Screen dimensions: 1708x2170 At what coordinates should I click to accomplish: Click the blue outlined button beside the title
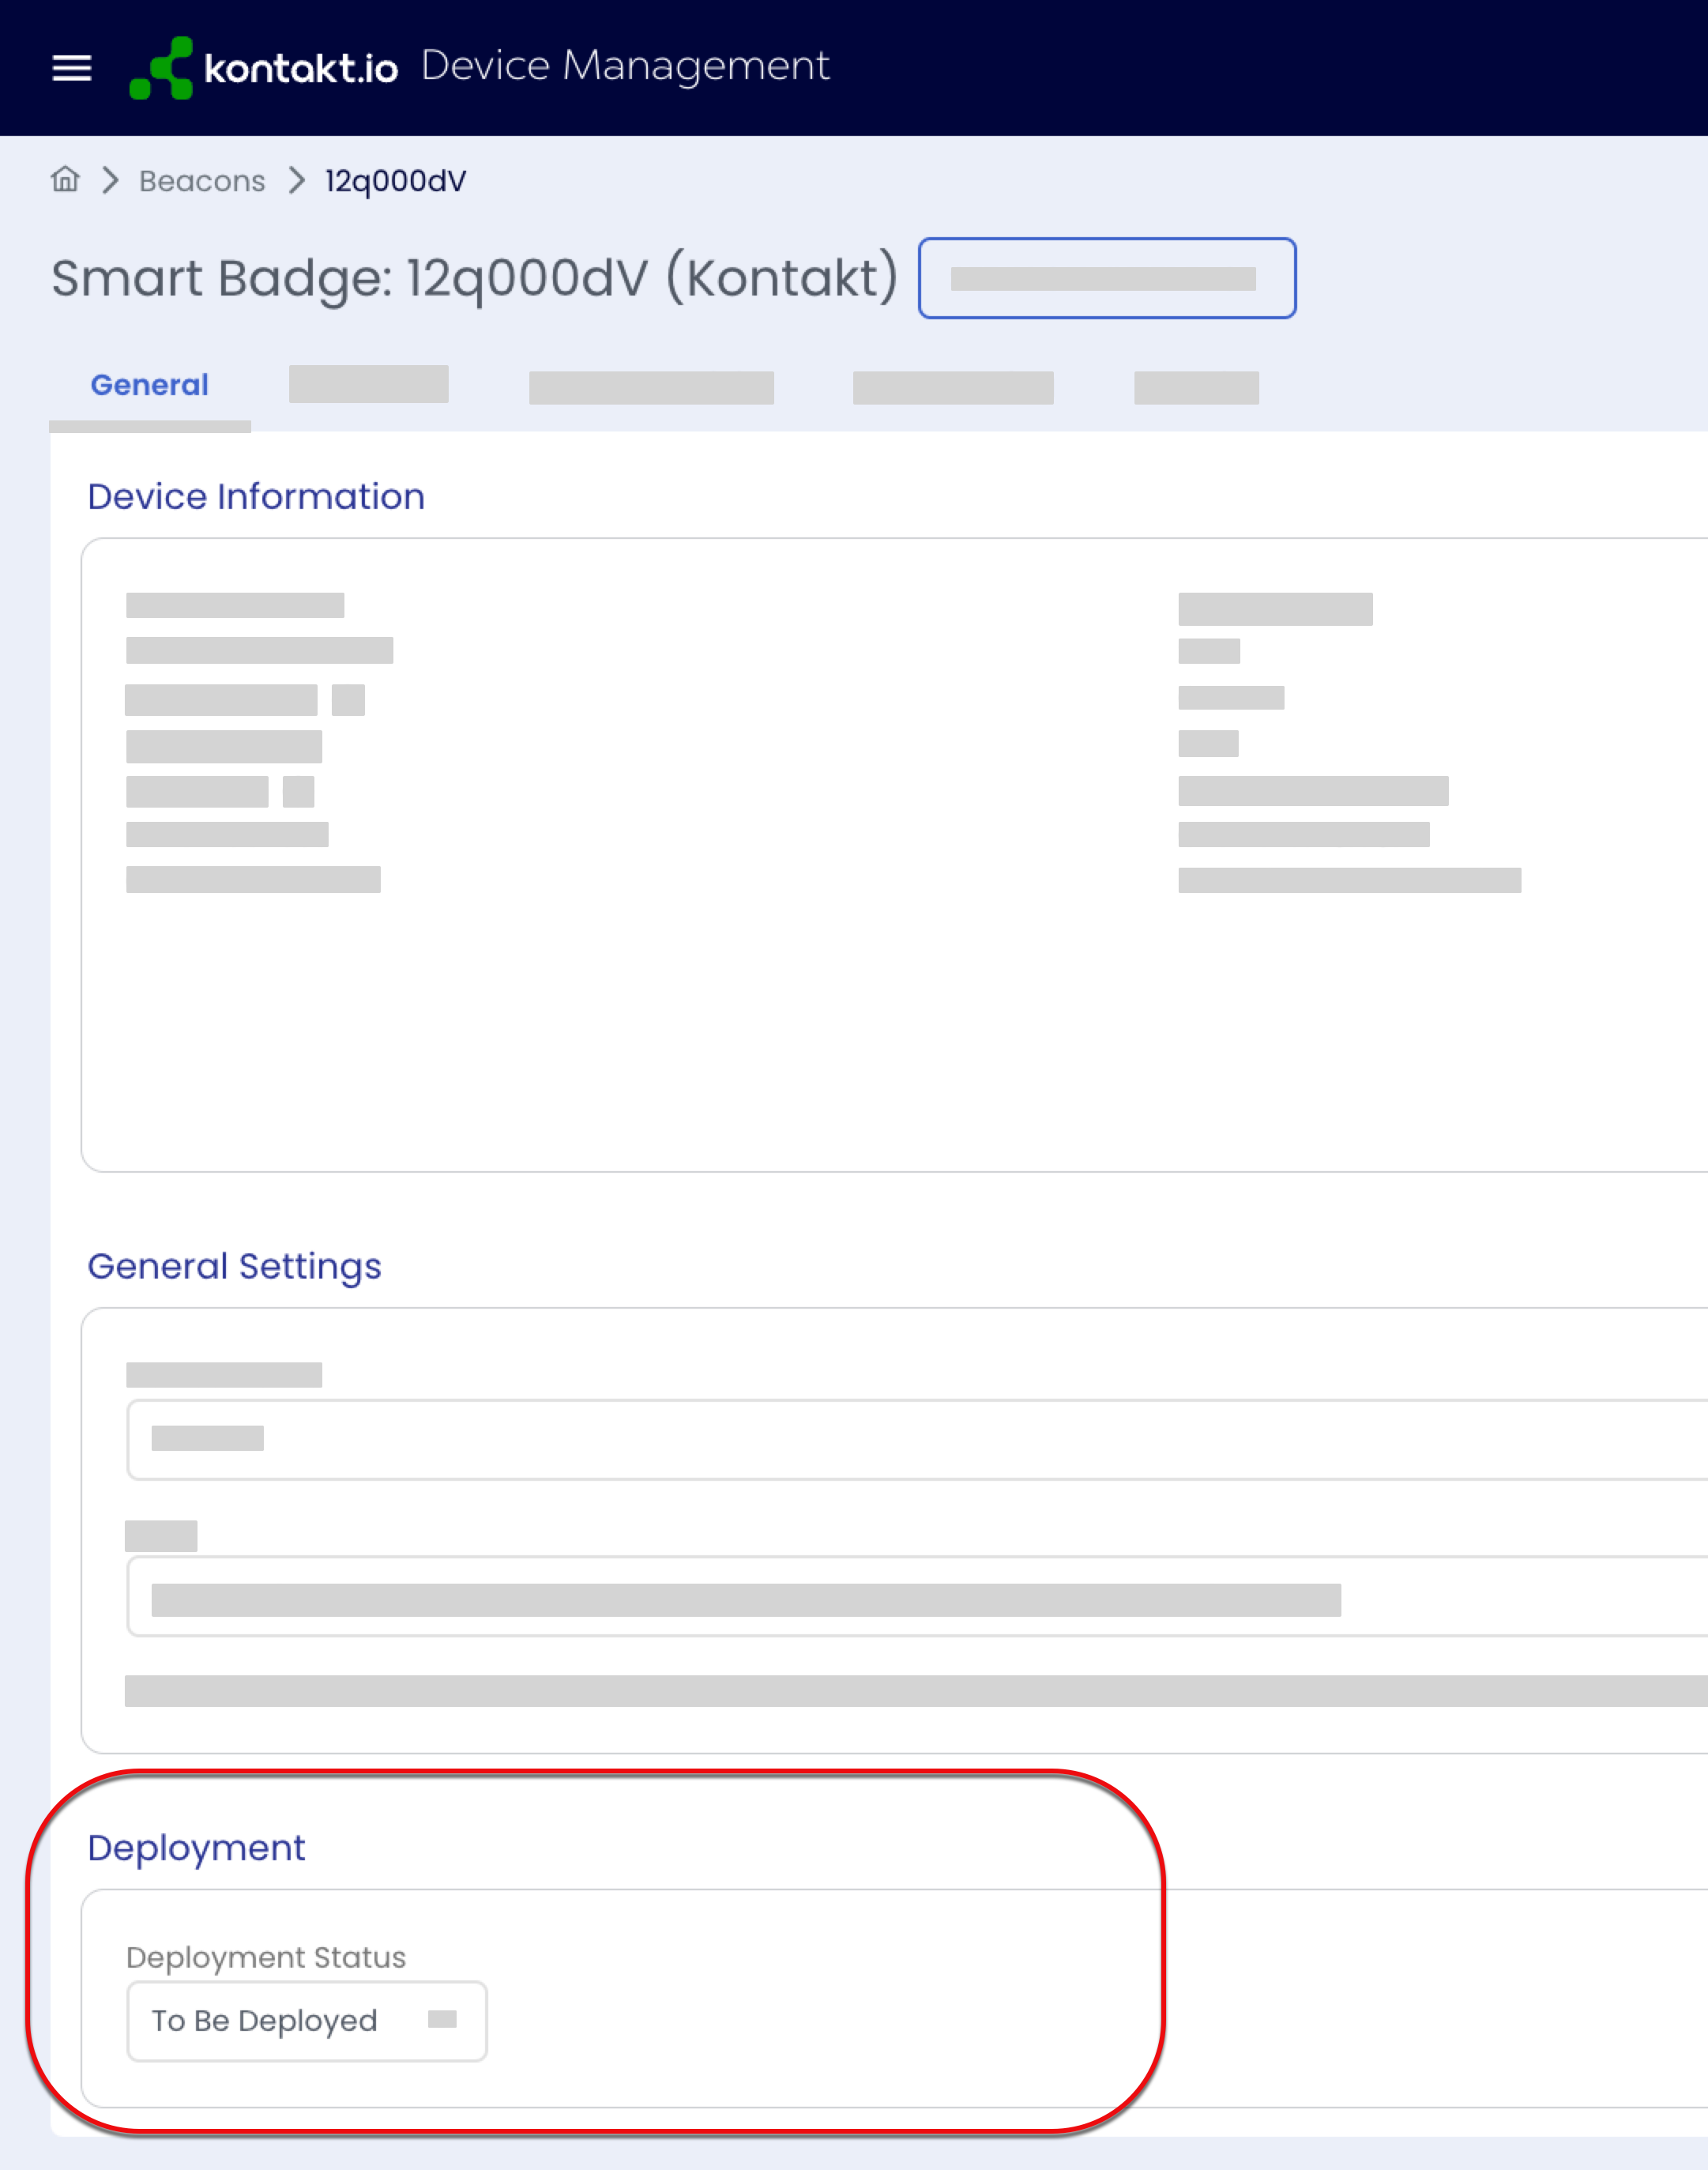[1107, 278]
